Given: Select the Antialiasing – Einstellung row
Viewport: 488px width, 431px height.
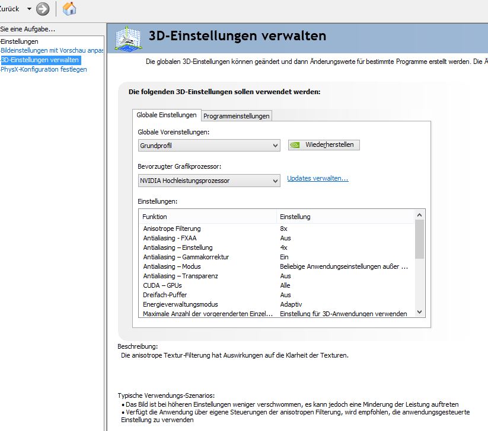Looking at the screenshot, I should pos(276,247).
